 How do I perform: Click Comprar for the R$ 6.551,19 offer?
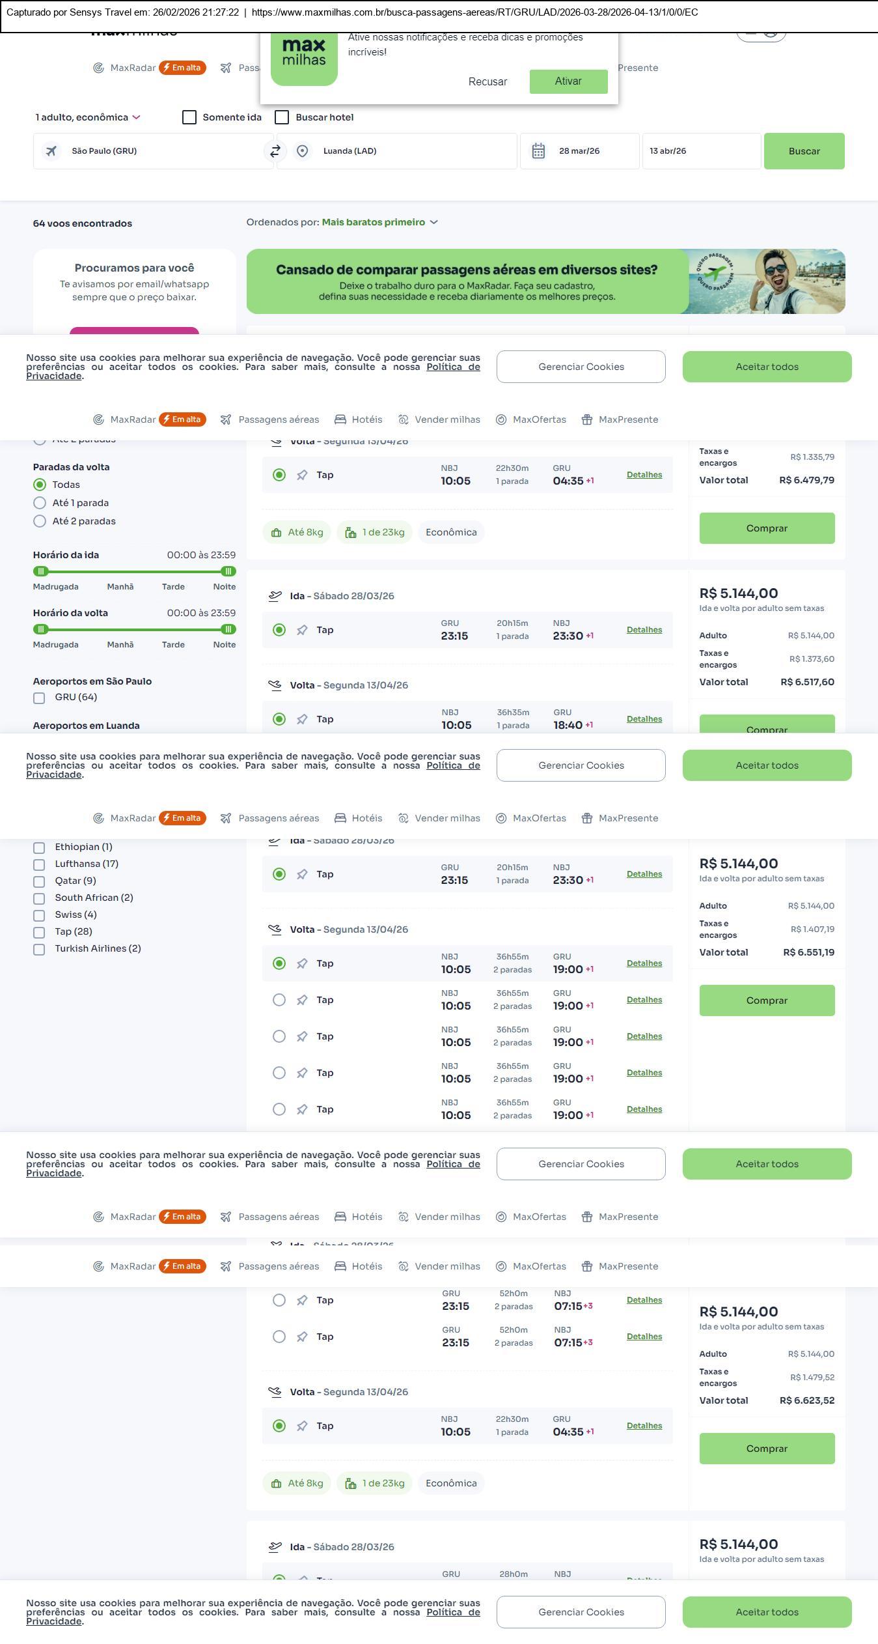pyautogui.click(x=767, y=1000)
